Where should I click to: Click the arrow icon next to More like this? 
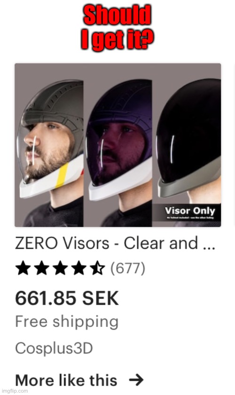136,380
